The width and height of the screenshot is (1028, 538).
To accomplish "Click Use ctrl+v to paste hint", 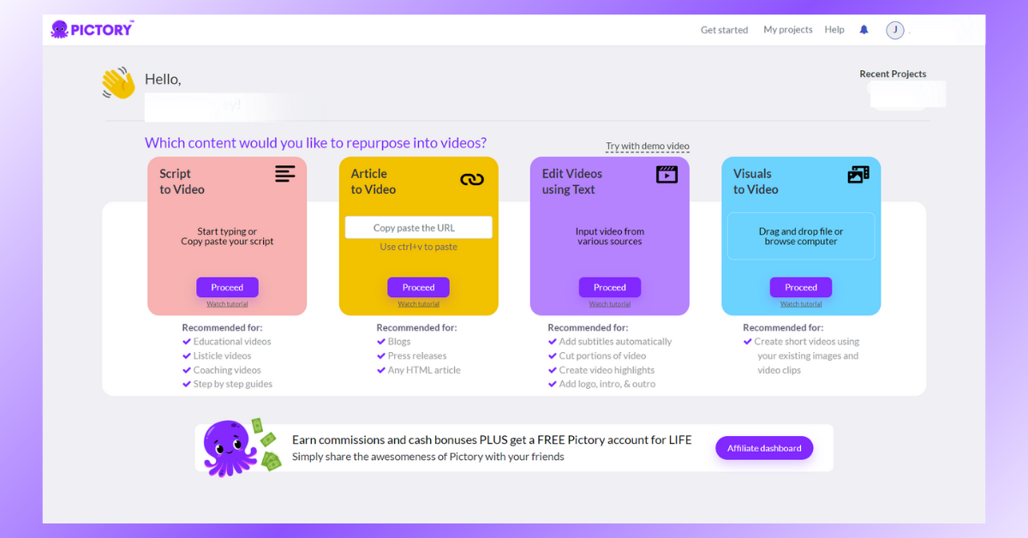I will coord(419,247).
